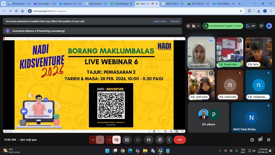The width and height of the screenshot is (275, 155).
Task: Dismiss the extensions warning banner
Action: pyautogui.click(x=175, y=21)
